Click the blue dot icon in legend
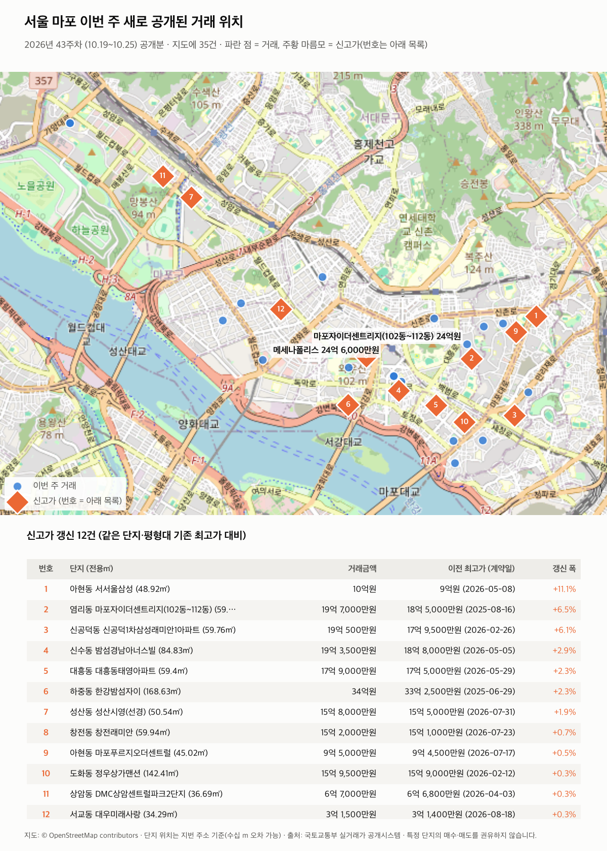Image resolution: width=607 pixels, height=851 pixels. pos(18,486)
